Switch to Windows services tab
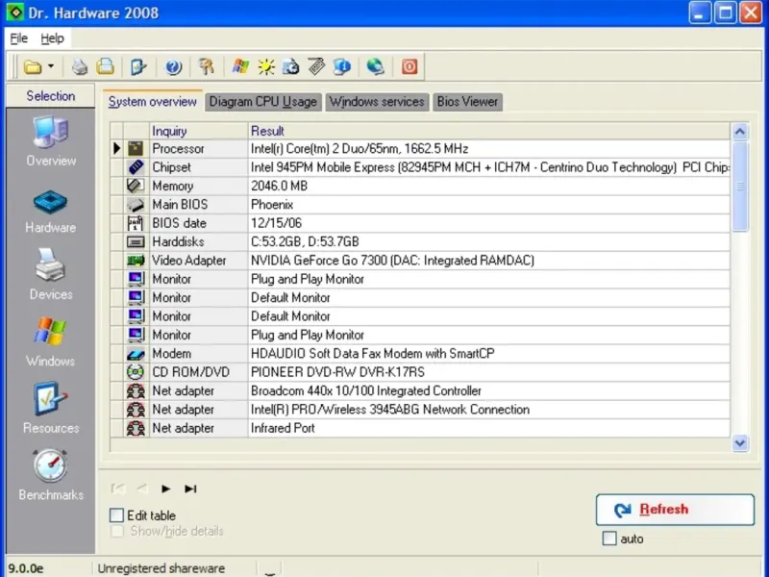The height and width of the screenshot is (577, 769). 377,102
